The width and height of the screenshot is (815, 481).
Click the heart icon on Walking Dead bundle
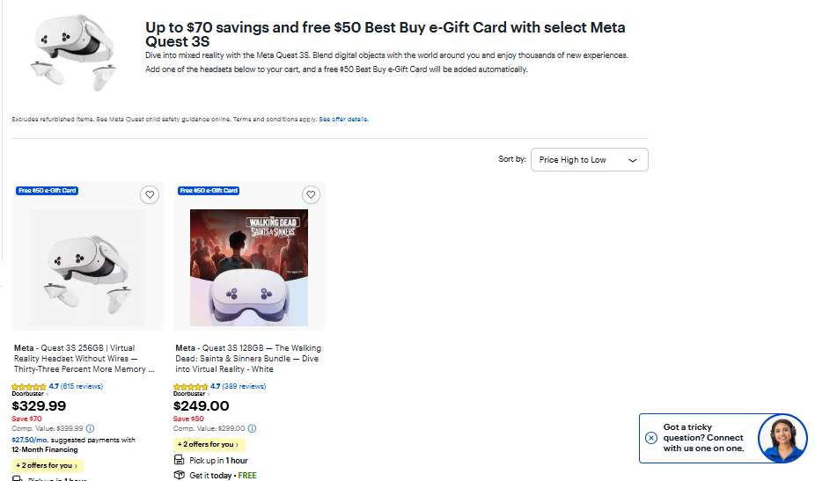tap(311, 195)
